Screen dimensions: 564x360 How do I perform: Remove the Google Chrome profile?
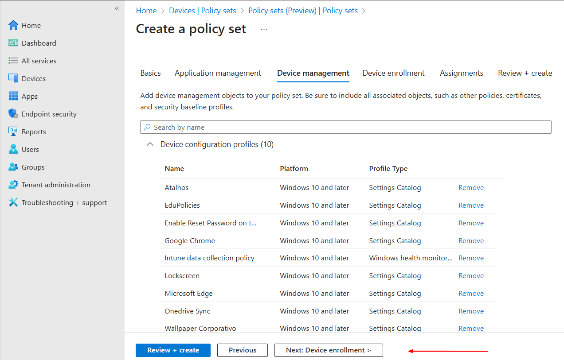click(x=471, y=241)
